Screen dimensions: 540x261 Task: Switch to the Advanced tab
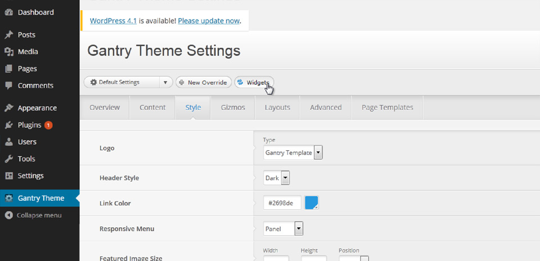pyautogui.click(x=326, y=107)
